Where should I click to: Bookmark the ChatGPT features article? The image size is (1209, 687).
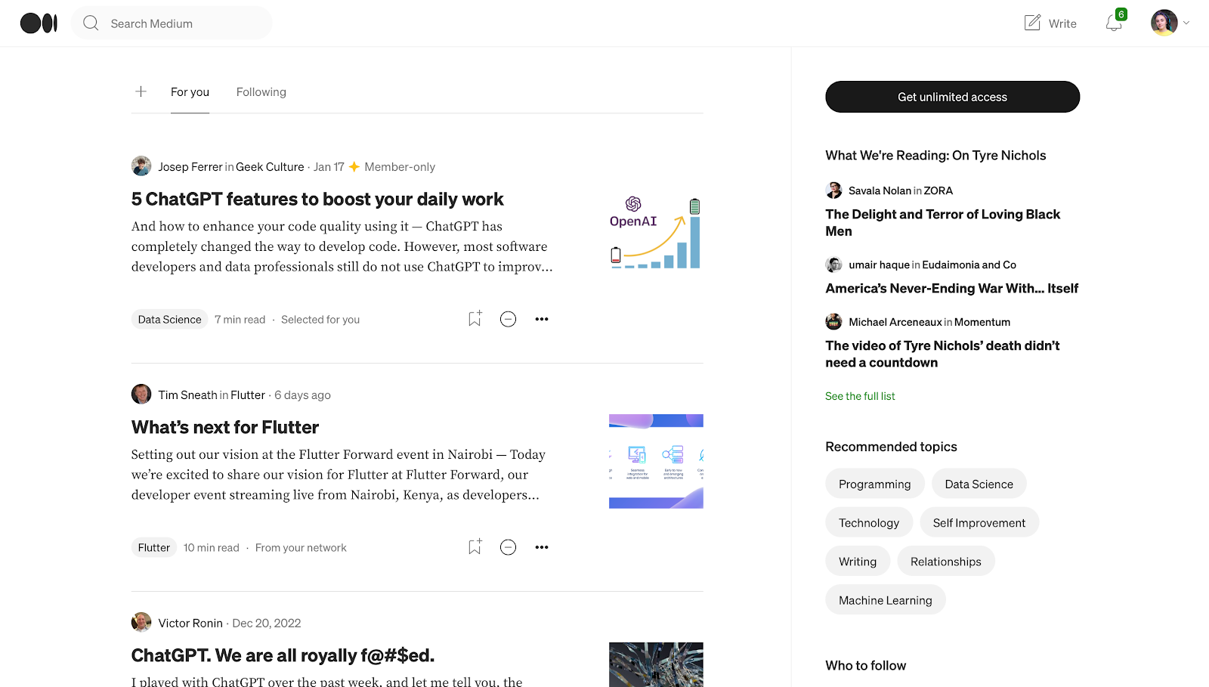click(475, 318)
